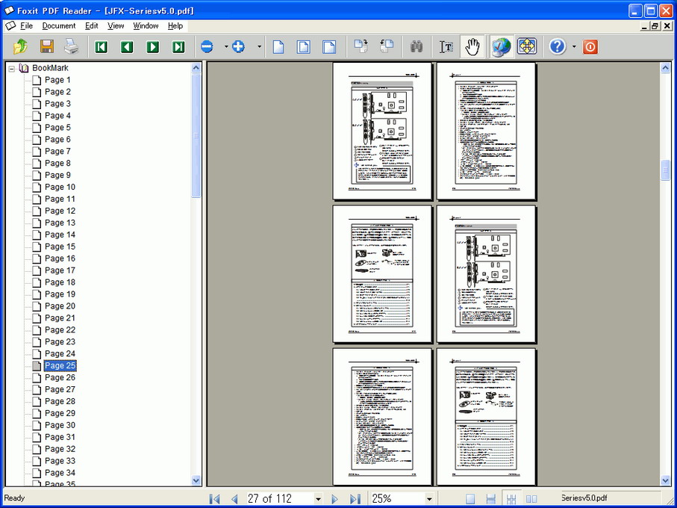Toggle full screen arrows toolbar button
Image resolution: width=677 pixels, height=508 pixels.
(527, 46)
